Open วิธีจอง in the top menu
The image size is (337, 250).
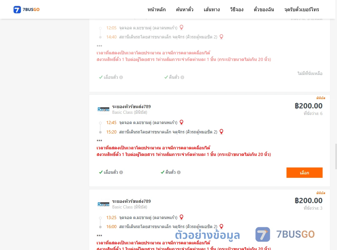(237, 9)
